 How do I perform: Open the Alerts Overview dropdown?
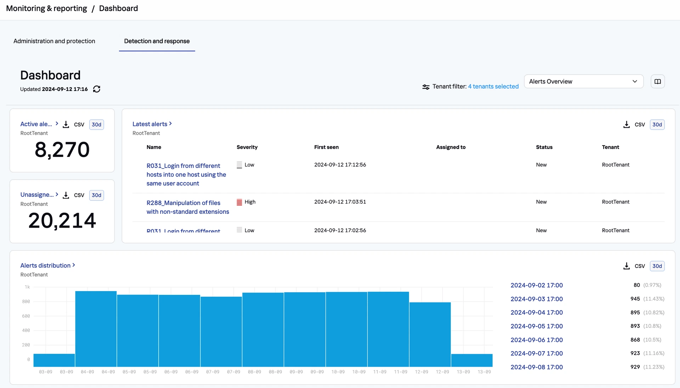583,81
